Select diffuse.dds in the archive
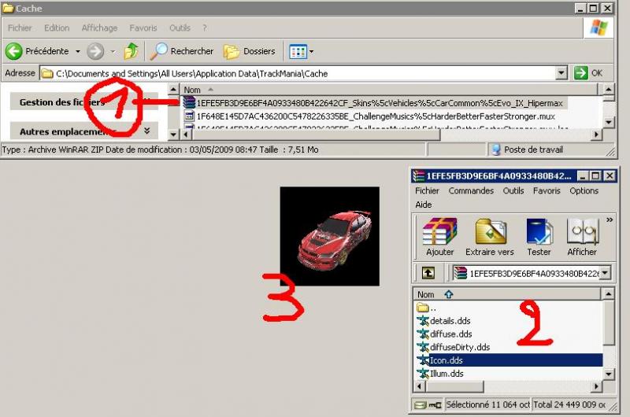 (x=444, y=334)
